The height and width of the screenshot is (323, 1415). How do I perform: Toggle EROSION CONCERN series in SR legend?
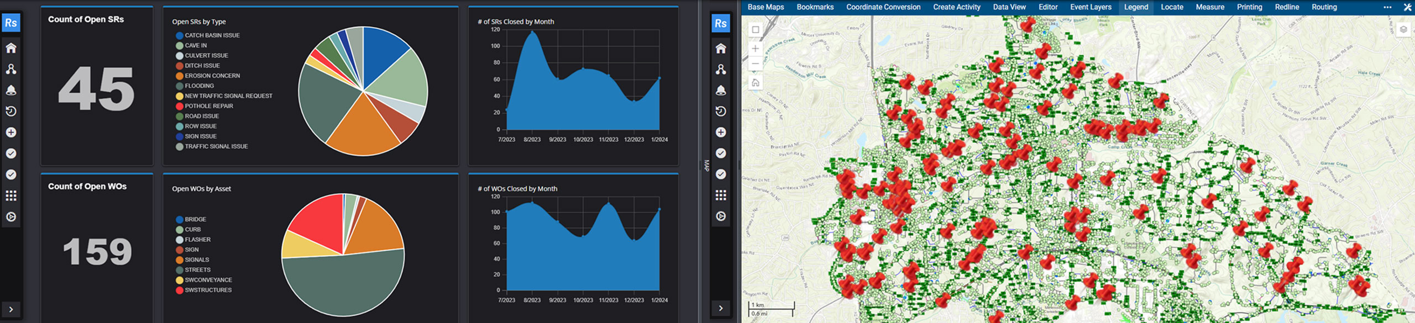tap(208, 76)
